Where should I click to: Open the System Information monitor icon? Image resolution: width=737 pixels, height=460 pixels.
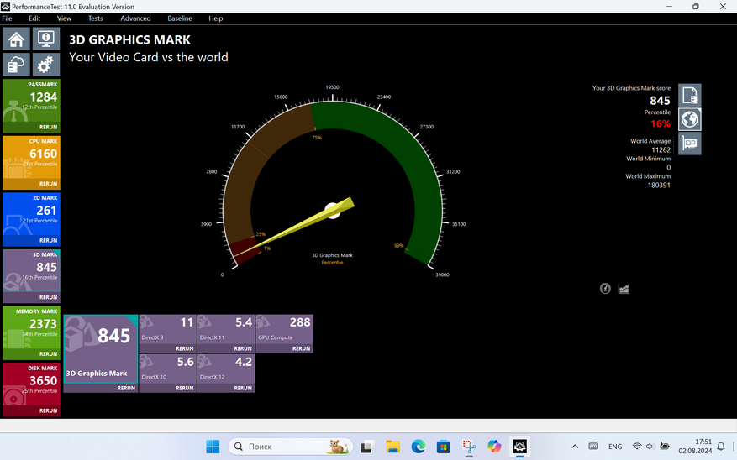(x=45, y=39)
